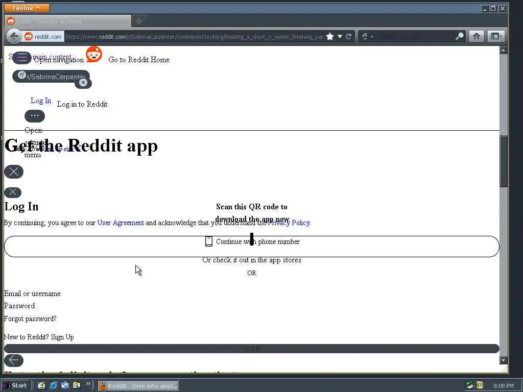The image size is (523, 392).
Task: Open the three-dots settings menu button
Action: coord(35,116)
